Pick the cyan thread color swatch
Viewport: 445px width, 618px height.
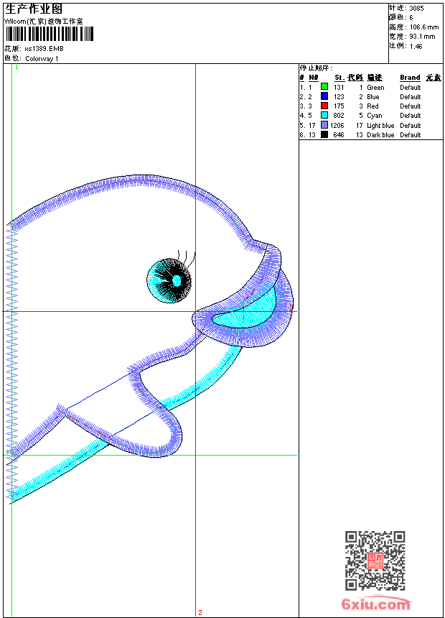324,115
